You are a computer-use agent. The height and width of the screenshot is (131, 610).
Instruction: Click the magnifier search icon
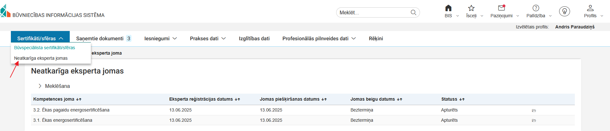(413, 12)
